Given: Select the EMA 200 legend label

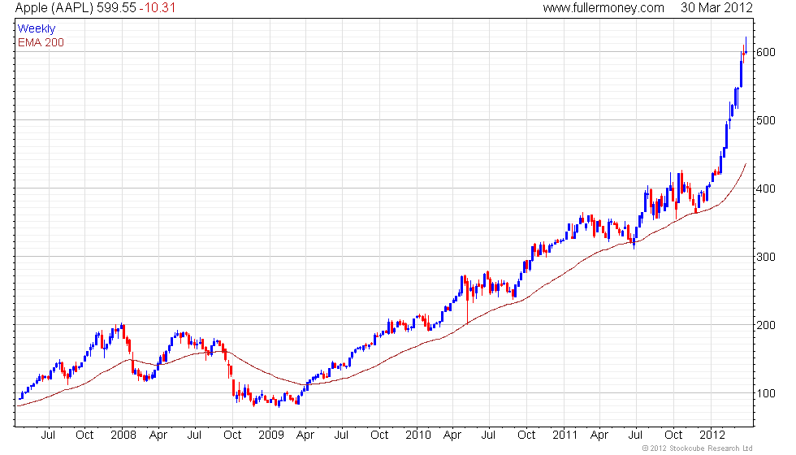Looking at the screenshot, I should (x=41, y=42).
